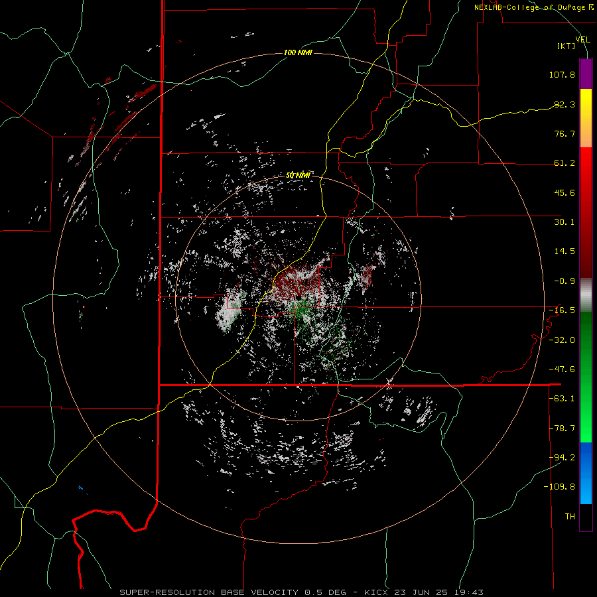Viewport: 597px width, 597px height.
Task: Select the 14.5 scale label
Action: (x=564, y=251)
